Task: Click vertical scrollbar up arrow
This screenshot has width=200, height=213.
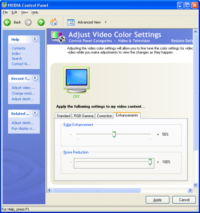Action: [x=195, y=31]
